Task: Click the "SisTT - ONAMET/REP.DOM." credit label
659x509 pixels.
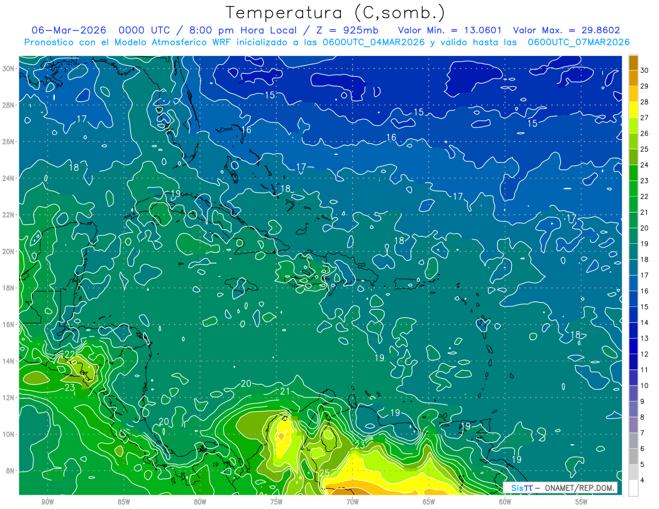Action: pos(560,488)
